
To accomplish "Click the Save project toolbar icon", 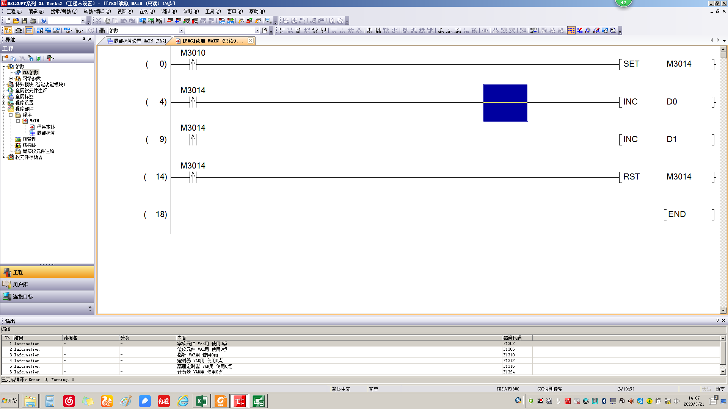I will (x=24, y=21).
